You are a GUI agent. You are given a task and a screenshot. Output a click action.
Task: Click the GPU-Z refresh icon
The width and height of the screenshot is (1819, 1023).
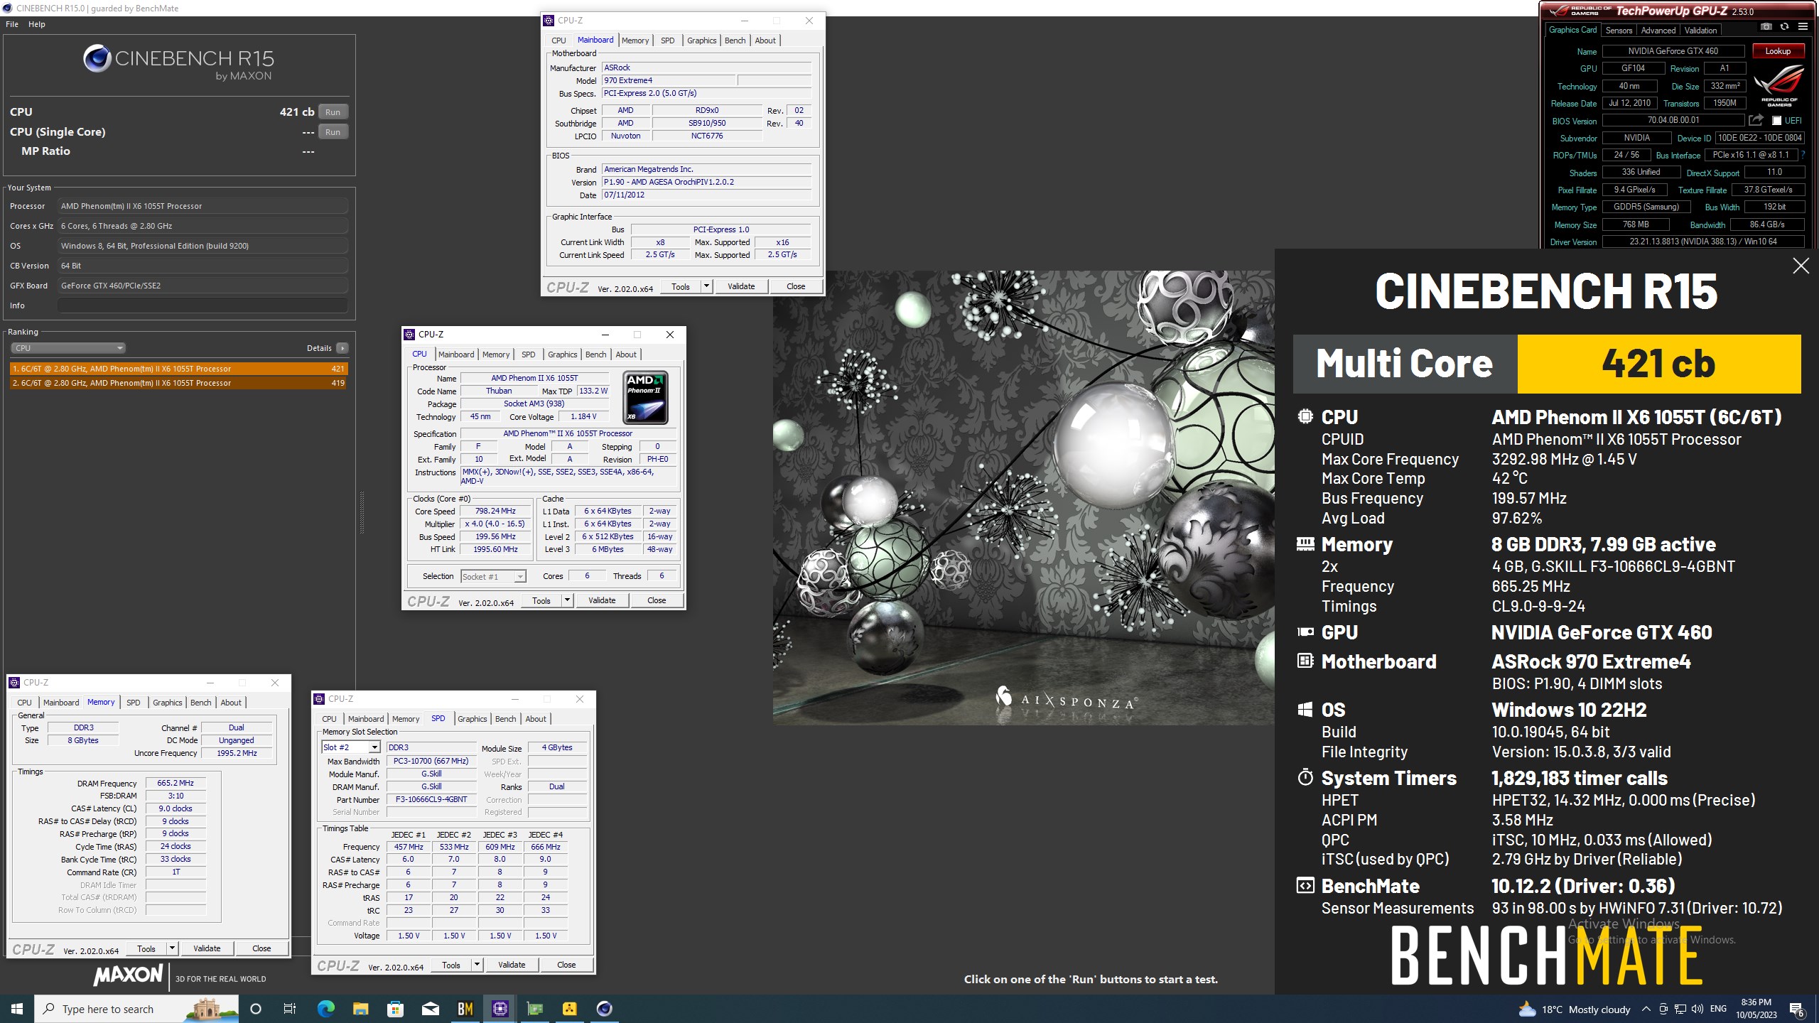(x=1784, y=27)
